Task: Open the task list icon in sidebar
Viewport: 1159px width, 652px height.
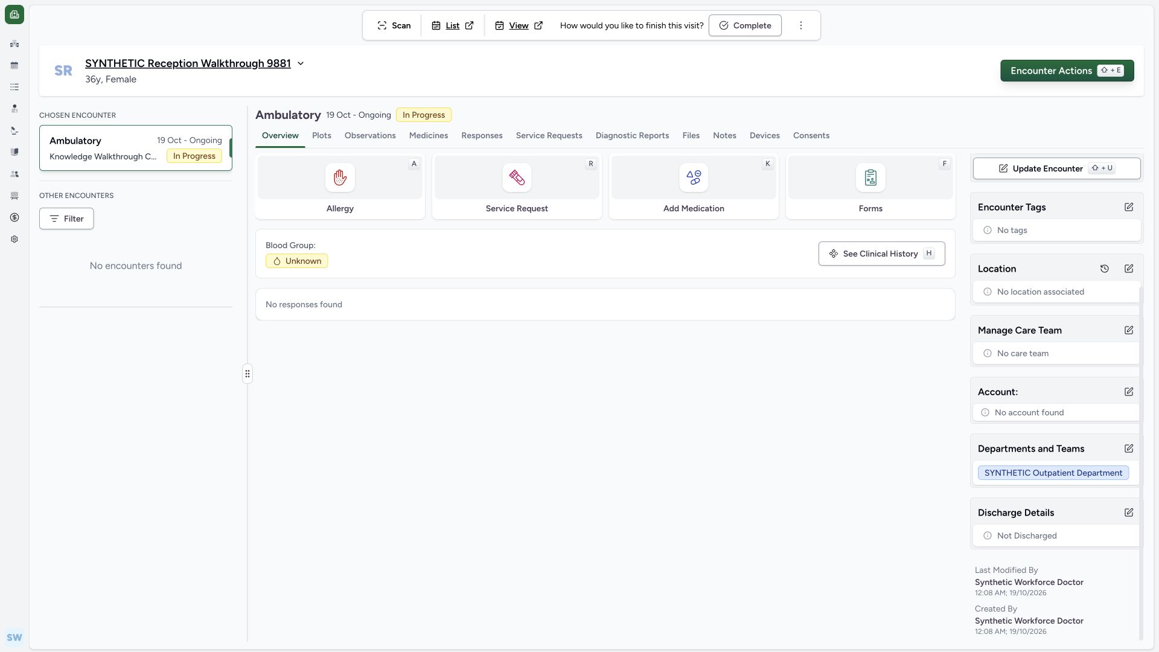Action: pyautogui.click(x=14, y=87)
